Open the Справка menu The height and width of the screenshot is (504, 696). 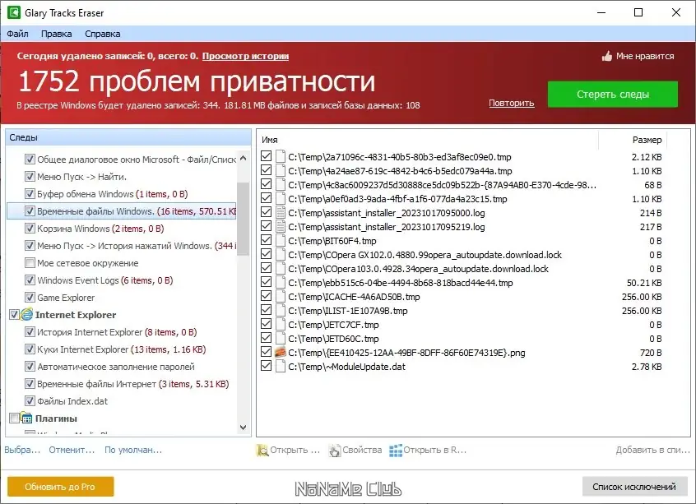click(x=103, y=34)
